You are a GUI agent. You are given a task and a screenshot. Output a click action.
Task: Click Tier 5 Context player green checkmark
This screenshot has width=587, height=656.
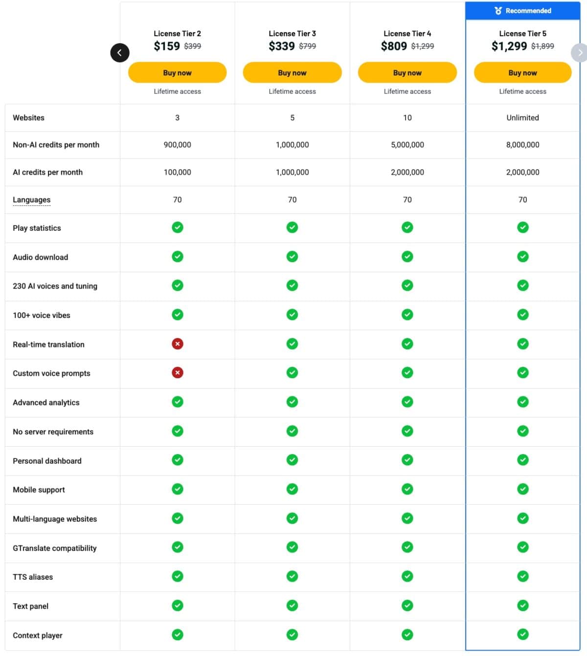point(523,634)
